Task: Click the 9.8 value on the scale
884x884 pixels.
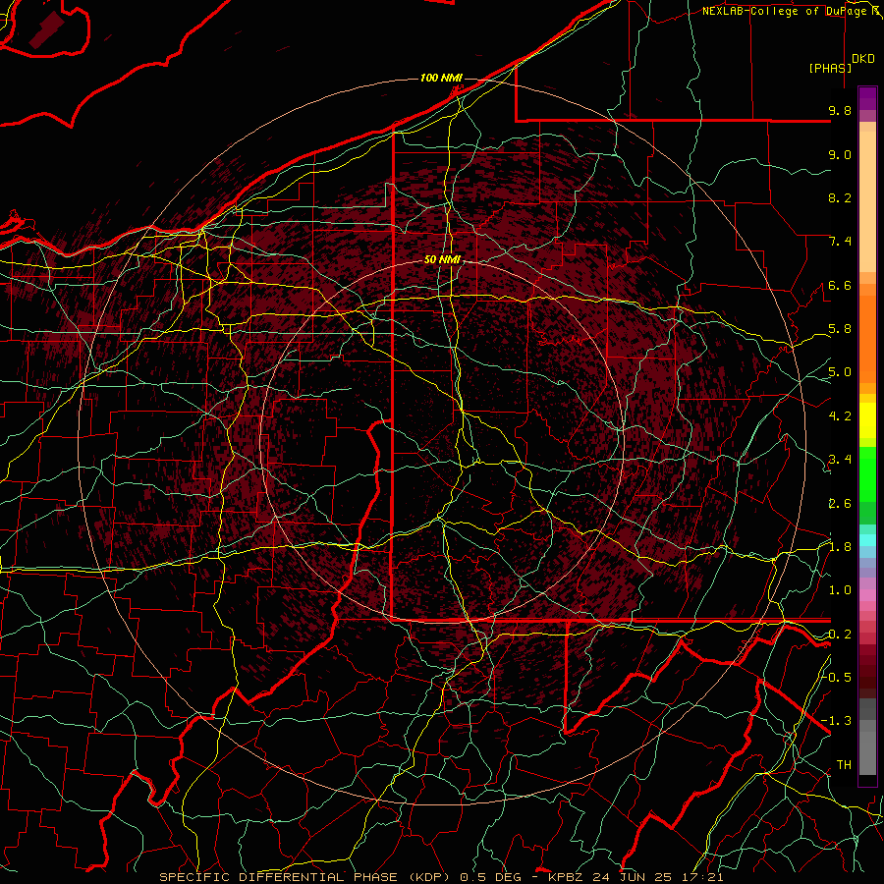Action: [x=840, y=110]
